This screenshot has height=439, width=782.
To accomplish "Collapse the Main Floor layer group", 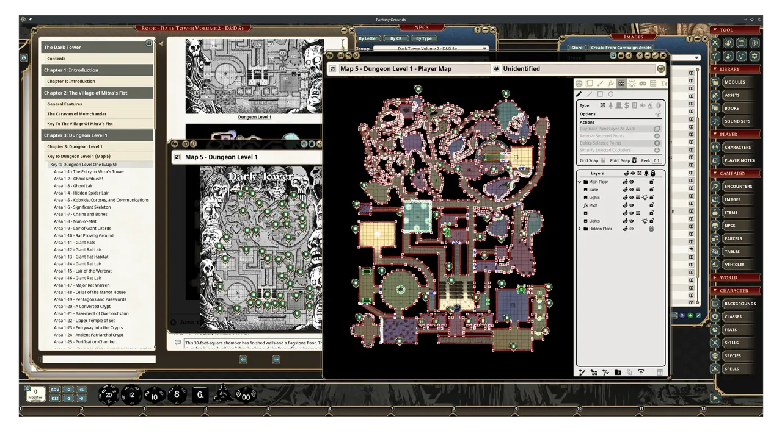I will click(x=579, y=182).
